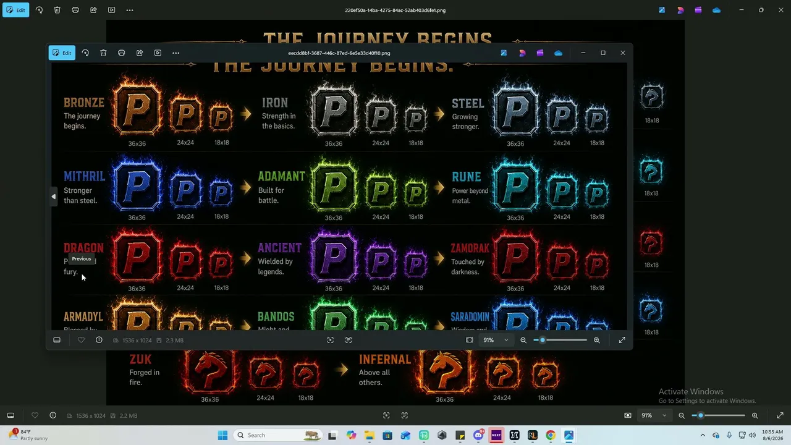Zoom out in the front Photos window
791x445 pixels.
(x=523, y=340)
